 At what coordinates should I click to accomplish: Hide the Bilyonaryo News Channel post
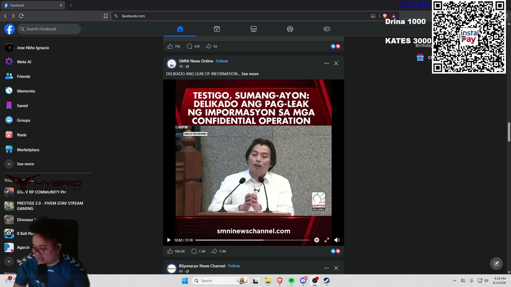tap(336, 268)
